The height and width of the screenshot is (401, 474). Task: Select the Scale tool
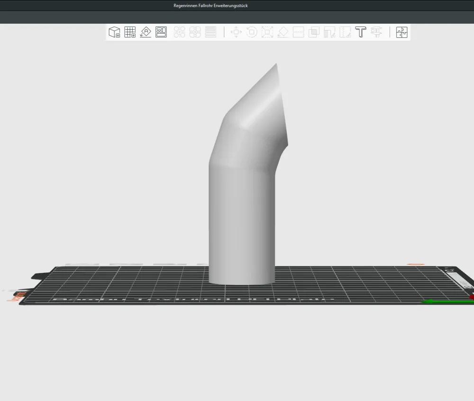tap(267, 32)
